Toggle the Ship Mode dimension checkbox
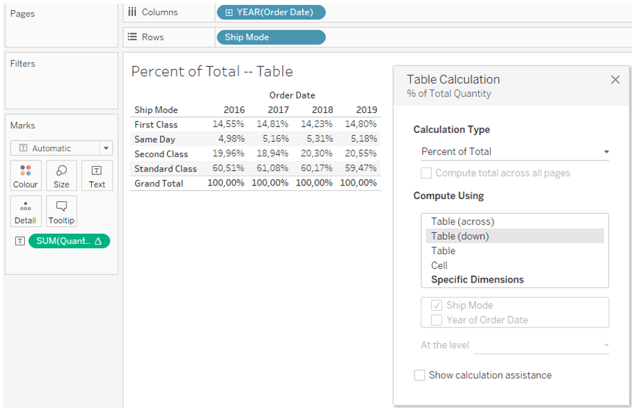Screen dimensions: 632x410 click(x=437, y=305)
